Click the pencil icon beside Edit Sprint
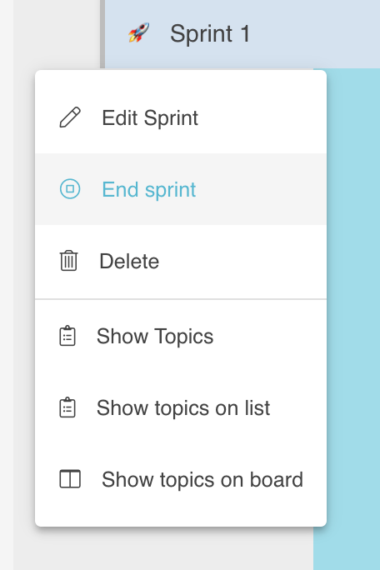 point(70,117)
